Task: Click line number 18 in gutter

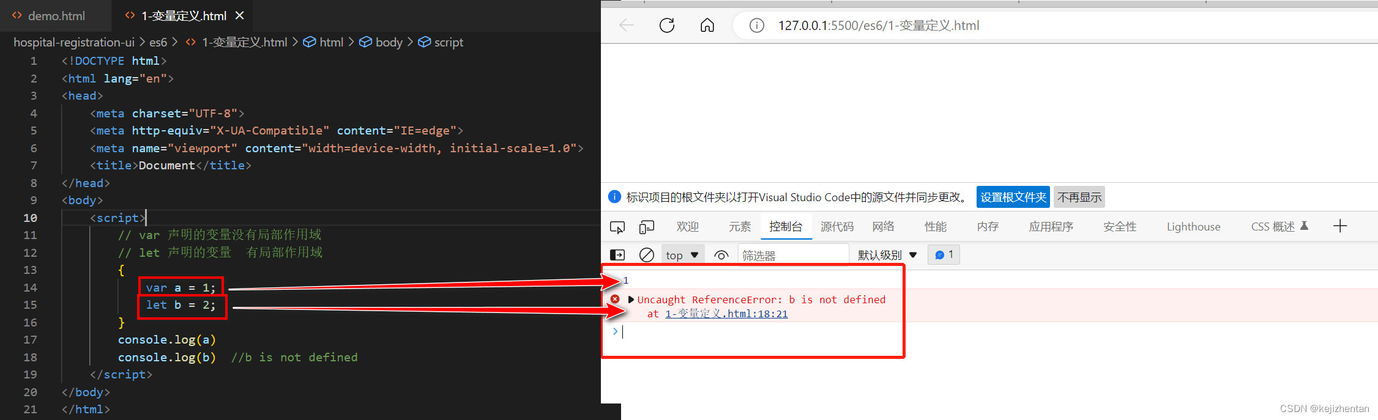Action: coord(30,357)
